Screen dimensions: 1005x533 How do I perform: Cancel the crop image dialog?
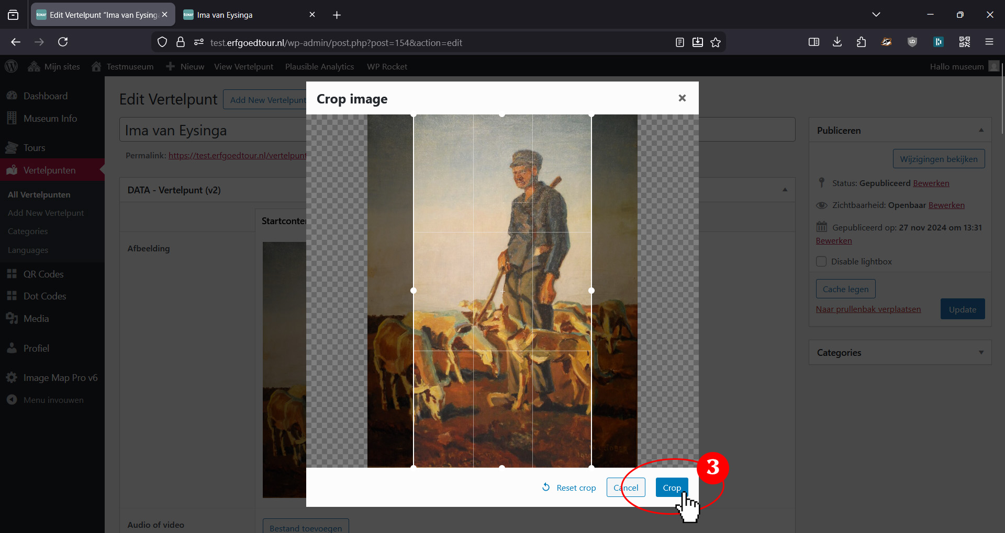626,488
